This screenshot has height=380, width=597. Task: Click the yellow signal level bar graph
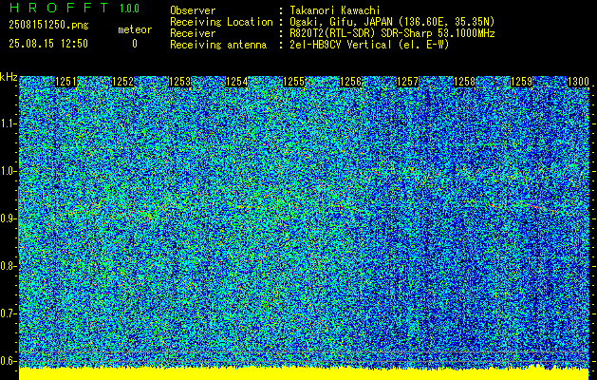[303, 373]
